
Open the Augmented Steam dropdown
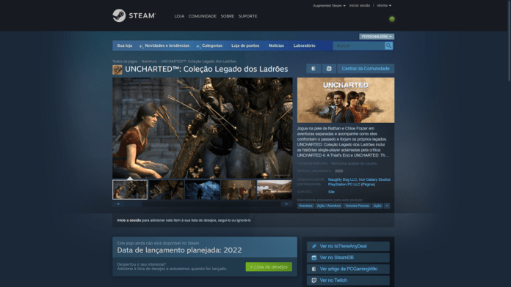329,6
